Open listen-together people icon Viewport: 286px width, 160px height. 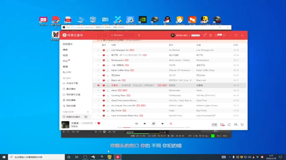point(236,125)
